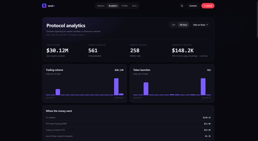
Task: Click the Connect wallet button
Action: point(193,6)
